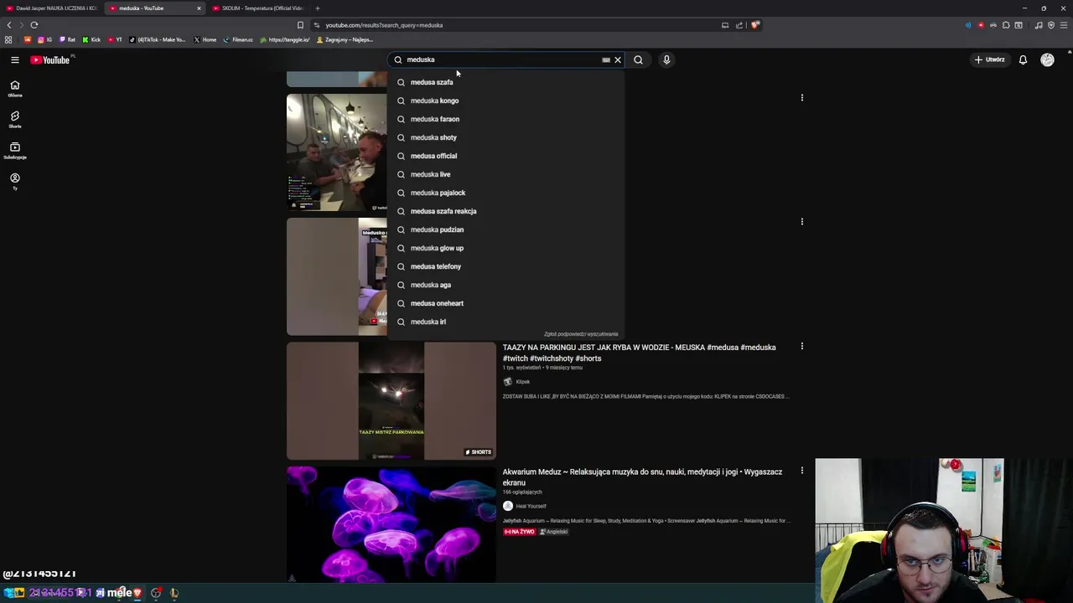Bookmark this page using the bookmark icon
This screenshot has height=603, width=1073.
[x=300, y=25]
